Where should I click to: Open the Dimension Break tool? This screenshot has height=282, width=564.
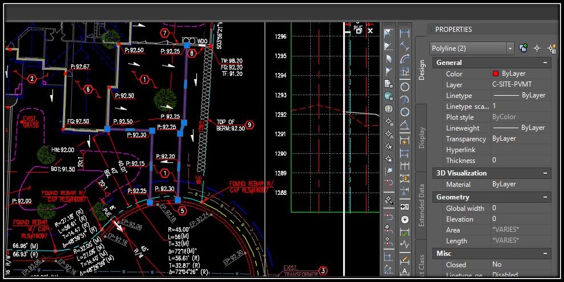tap(405, 190)
